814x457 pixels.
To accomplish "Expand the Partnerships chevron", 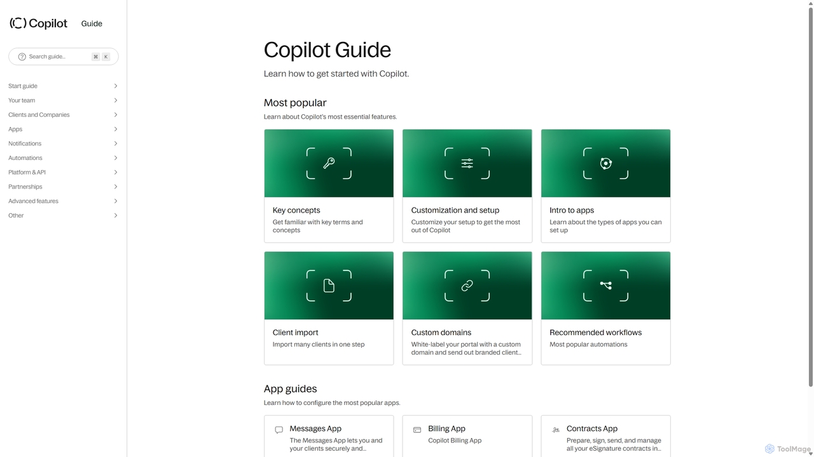I will [116, 187].
